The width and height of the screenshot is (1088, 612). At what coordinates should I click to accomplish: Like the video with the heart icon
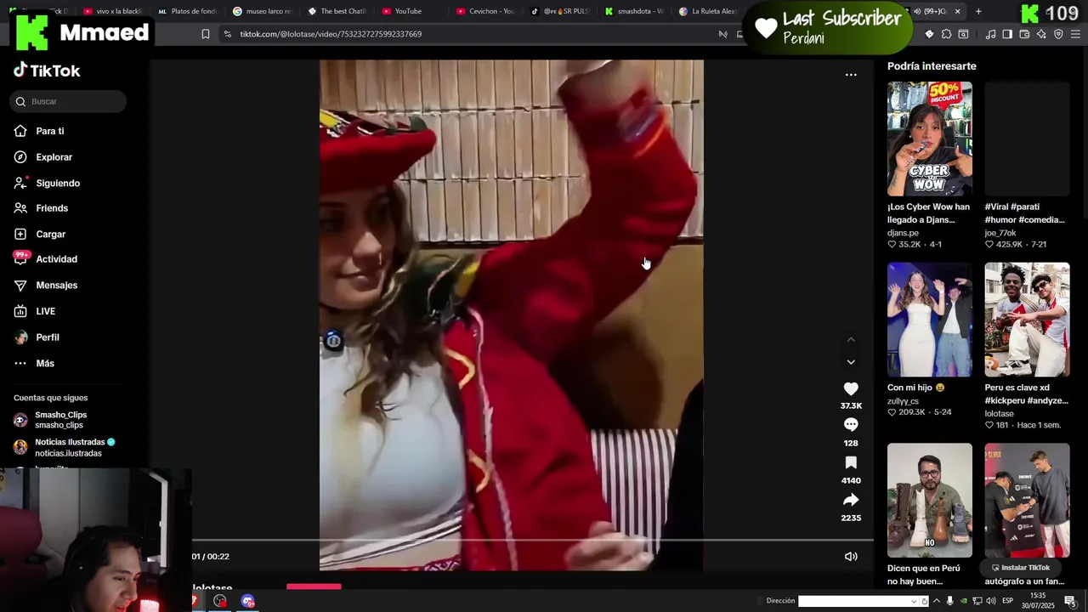point(851,388)
